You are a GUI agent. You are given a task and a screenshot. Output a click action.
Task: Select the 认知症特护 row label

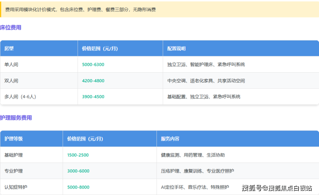[16, 187]
